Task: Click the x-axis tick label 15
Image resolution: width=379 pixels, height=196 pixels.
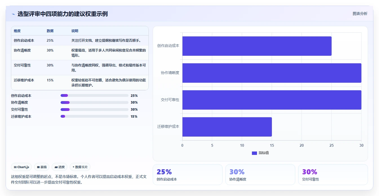Action: point(272,145)
